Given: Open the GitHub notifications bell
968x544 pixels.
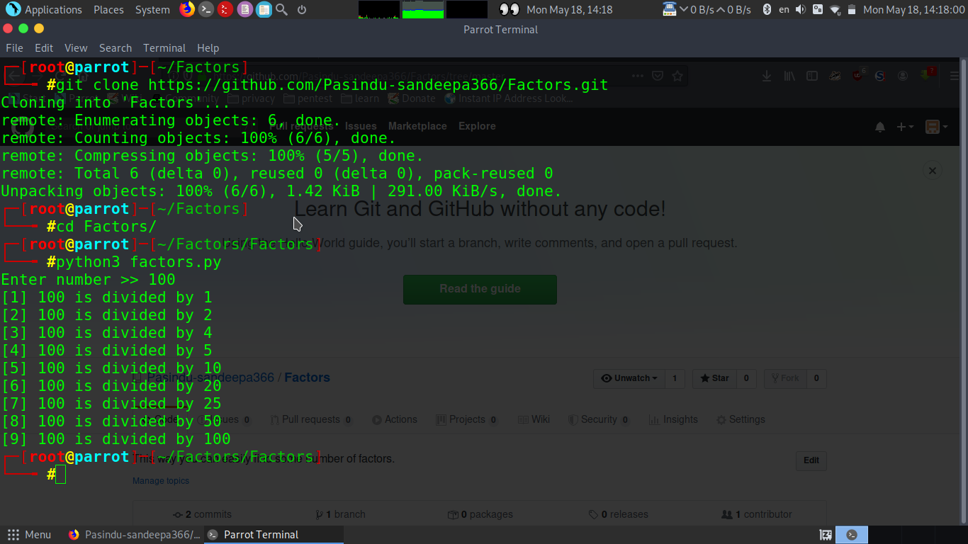Looking at the screenshot, I should (x=880, y=126).
